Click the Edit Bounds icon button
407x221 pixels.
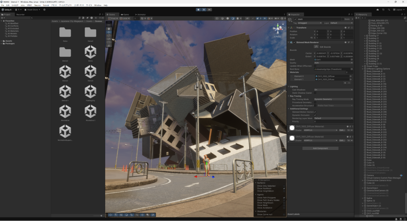tap(317, 47)
